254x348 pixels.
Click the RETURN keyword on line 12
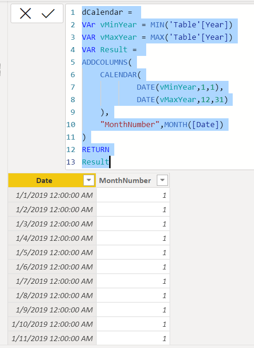[96, 149]
